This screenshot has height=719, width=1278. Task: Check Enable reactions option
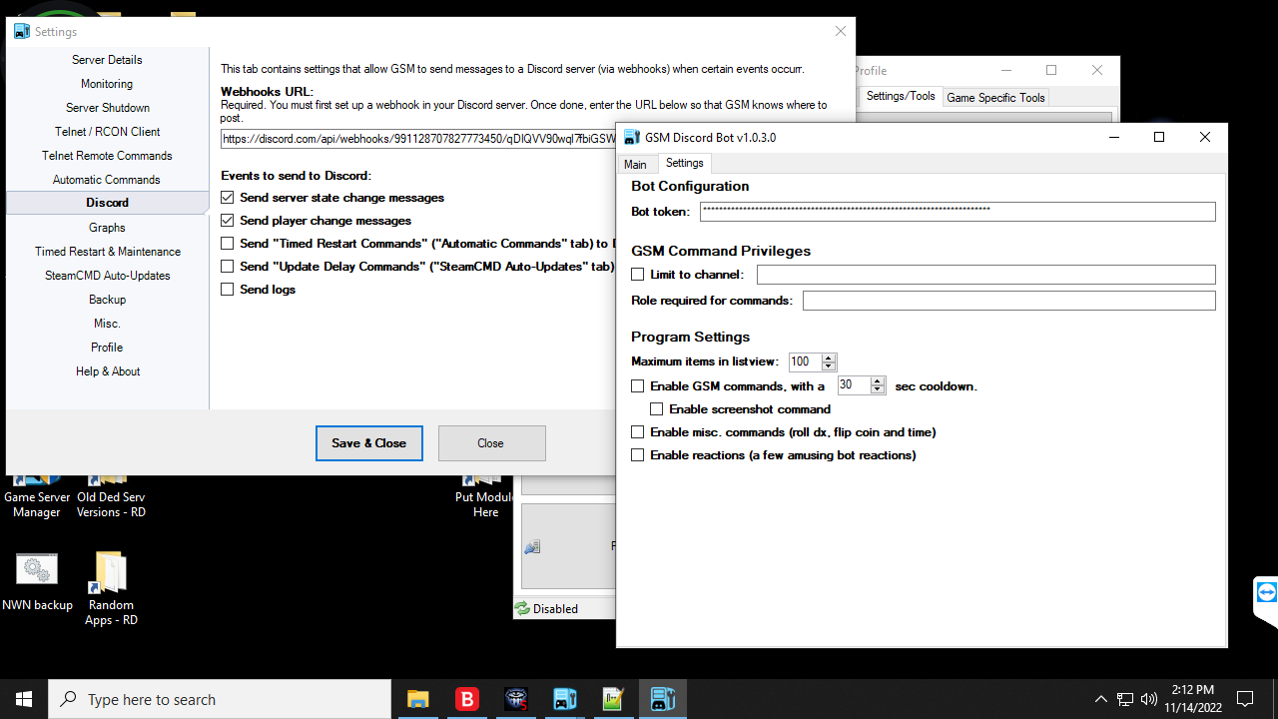(638, 455)
